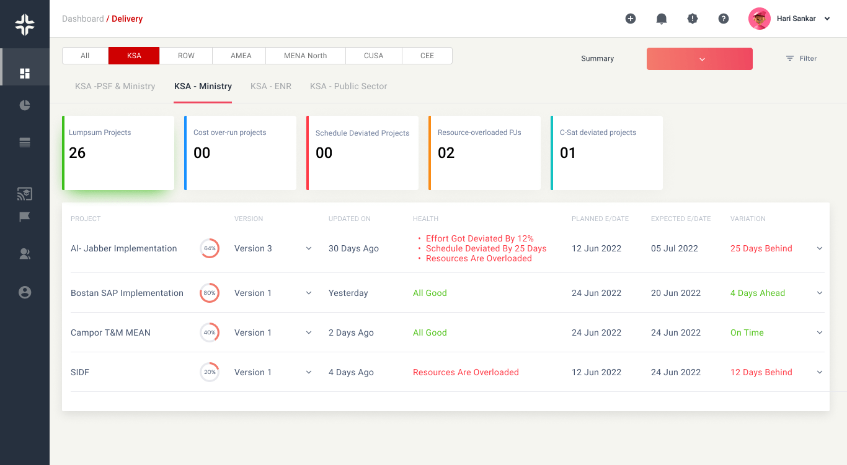Select the KSA - ENR tab
Screen dimensions: 847x465
pos(271,86)
